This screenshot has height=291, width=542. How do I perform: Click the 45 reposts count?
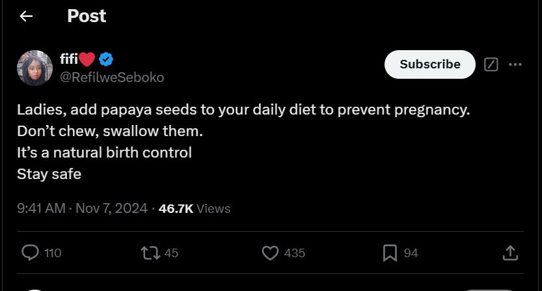[171, 253]
